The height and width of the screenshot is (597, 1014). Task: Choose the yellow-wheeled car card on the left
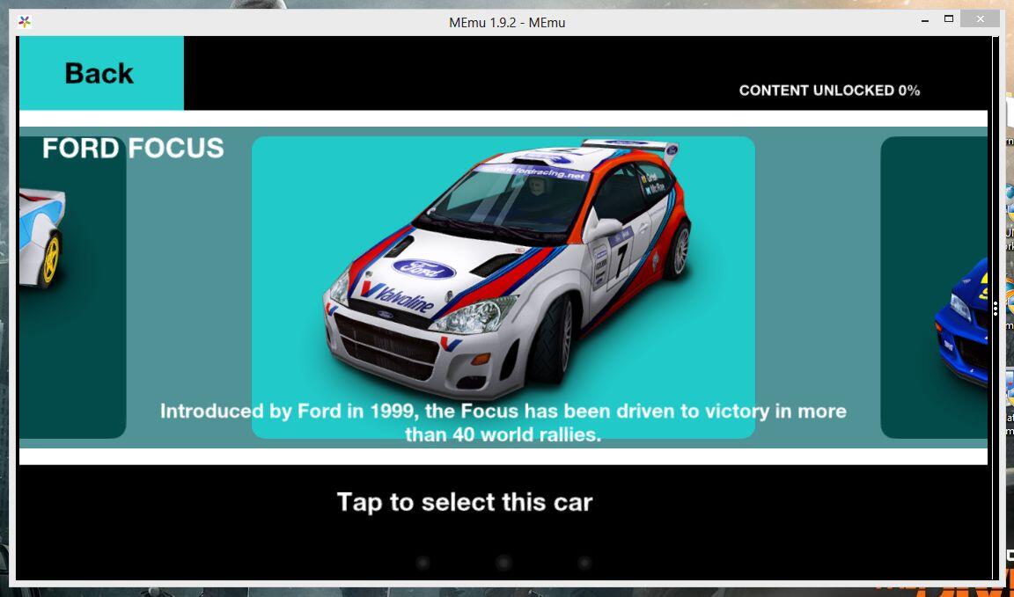[x=72, y=288]
